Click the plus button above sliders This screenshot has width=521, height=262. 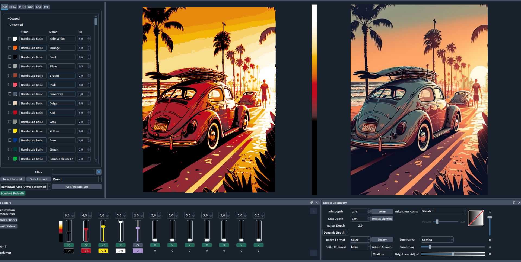click(314, 211)
